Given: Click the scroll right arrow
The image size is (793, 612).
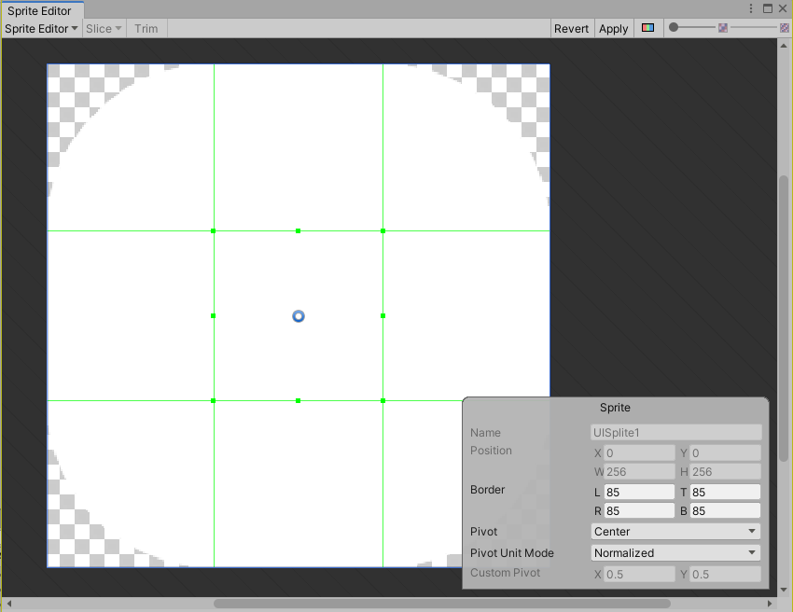Looking at the screenshot, I should (770, 604).
